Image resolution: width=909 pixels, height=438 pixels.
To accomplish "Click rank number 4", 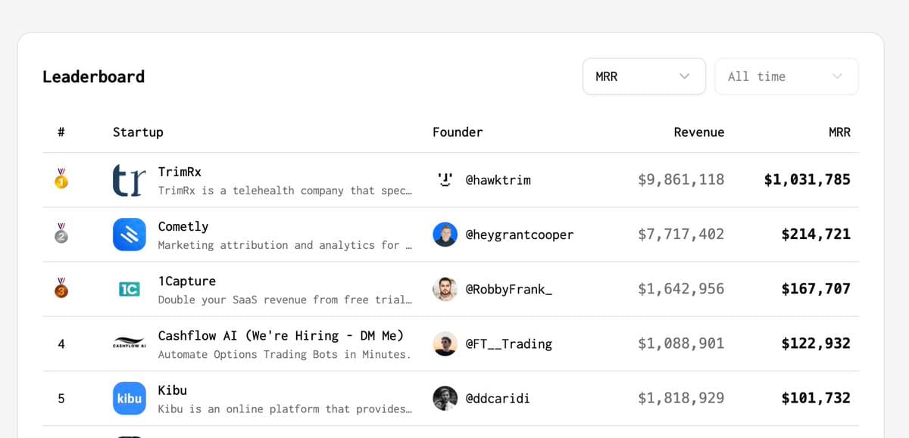I will click(61, 344).
